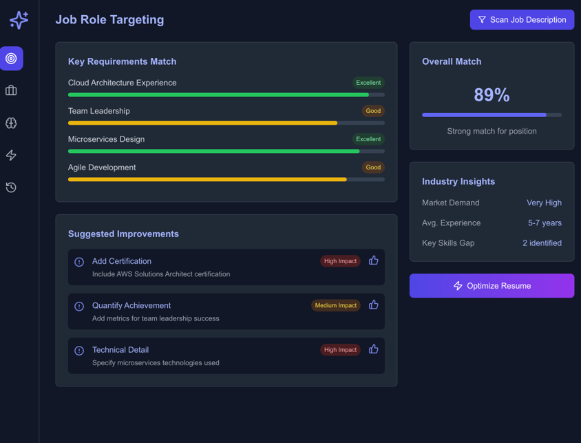Approve the Technical Detail suggestion
Viewport: 581px width, 443px height.
click(x=373, y=349)
